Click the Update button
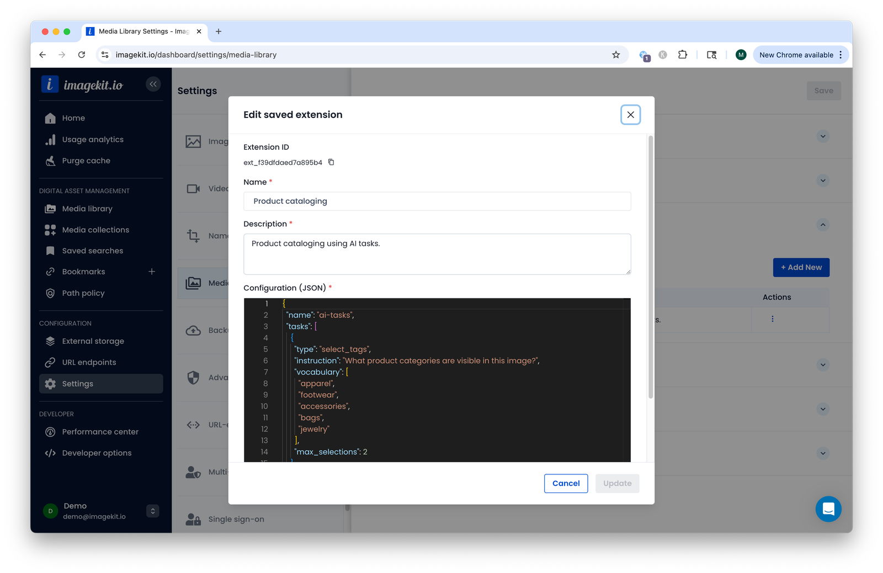Screen dimensions: 883x573 tap(617, 483)
